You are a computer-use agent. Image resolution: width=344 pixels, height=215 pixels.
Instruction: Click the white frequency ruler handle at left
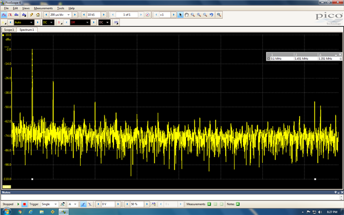[x=32, y=179]
